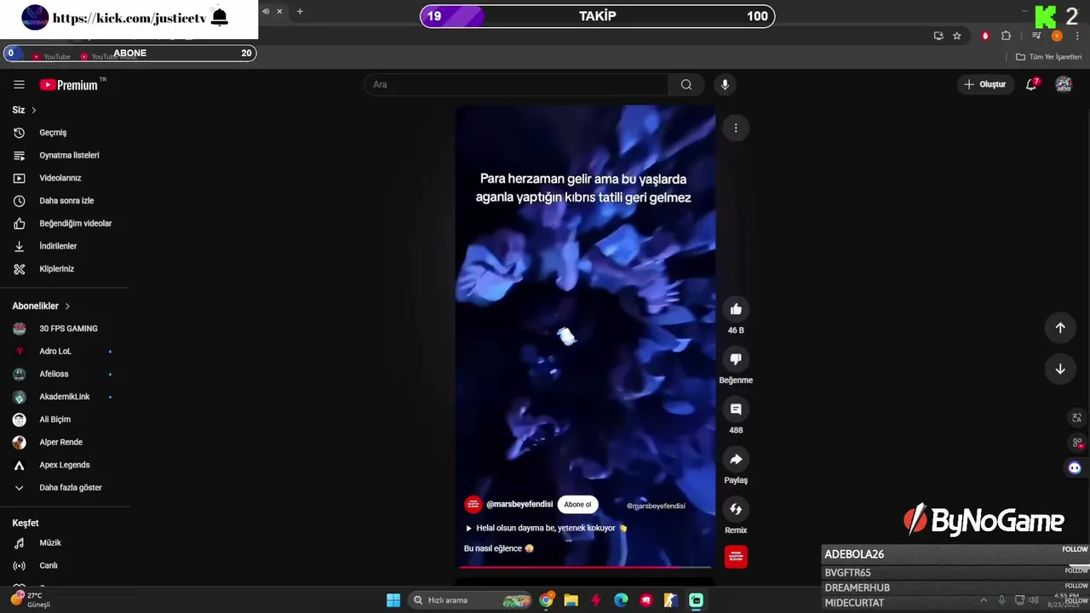The width and height of the screenshot is (1090, 613).
Task: Click the YouTube bookmark in bookmarks bar
Action: 51,57
